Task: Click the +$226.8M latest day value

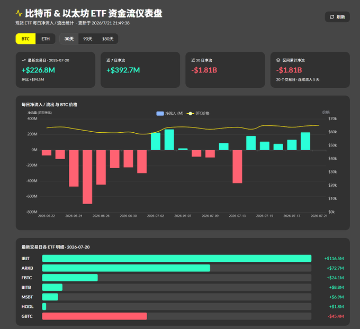Action: 38,70
